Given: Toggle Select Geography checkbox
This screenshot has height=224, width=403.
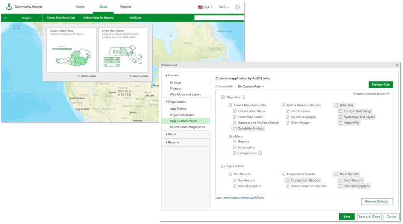Looking at the screenshot, I should 288,117.
